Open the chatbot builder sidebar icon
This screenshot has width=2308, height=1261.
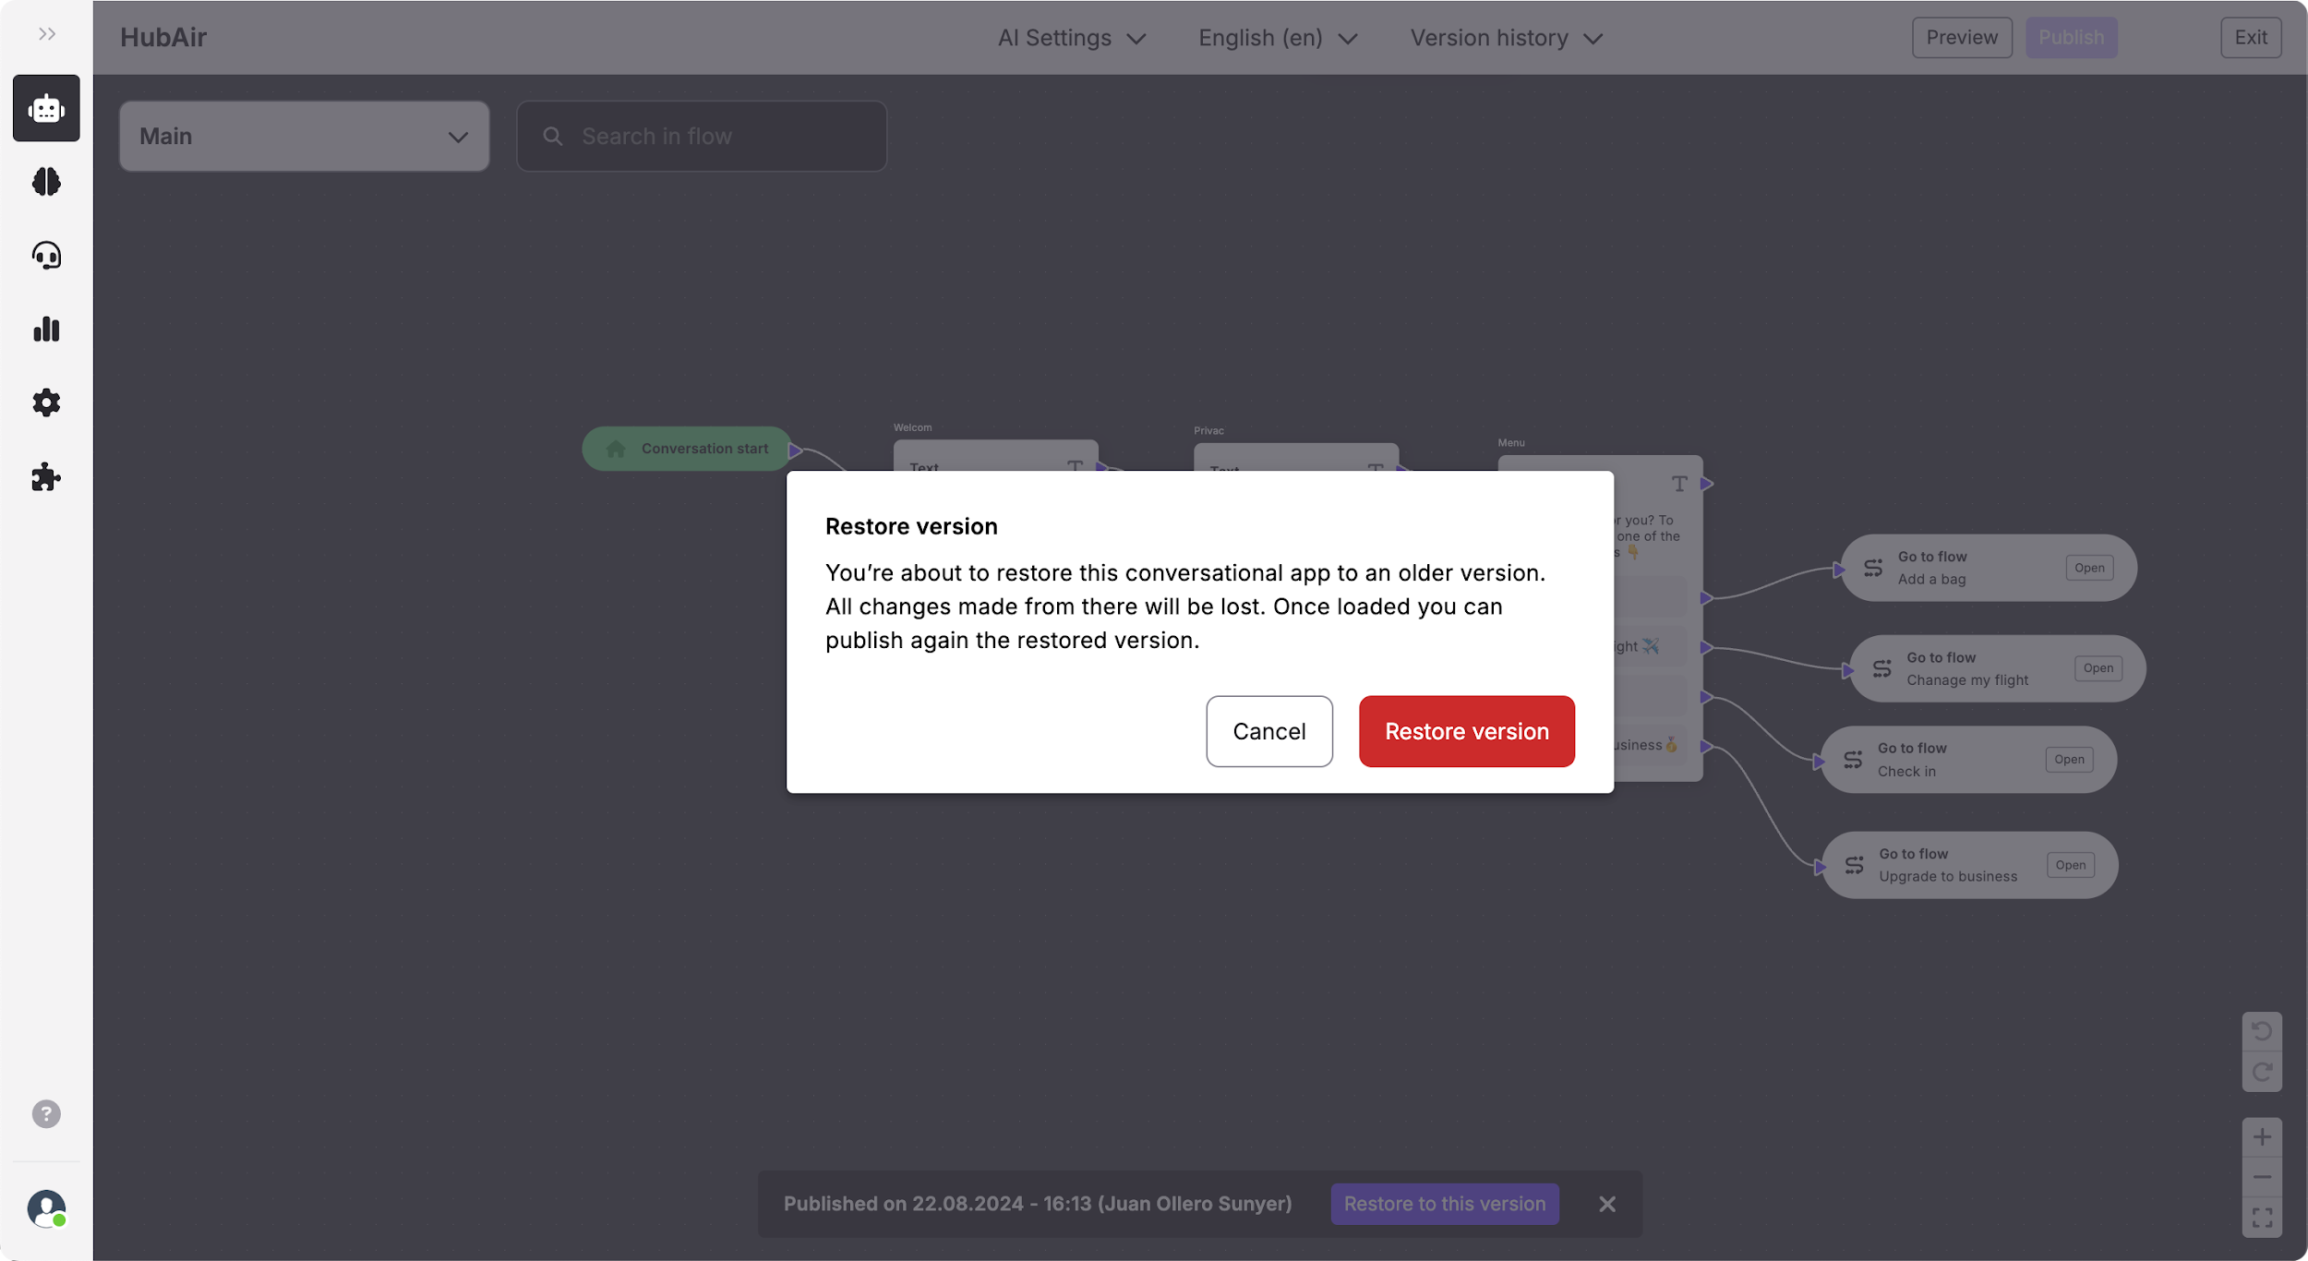tap(46, 109)
